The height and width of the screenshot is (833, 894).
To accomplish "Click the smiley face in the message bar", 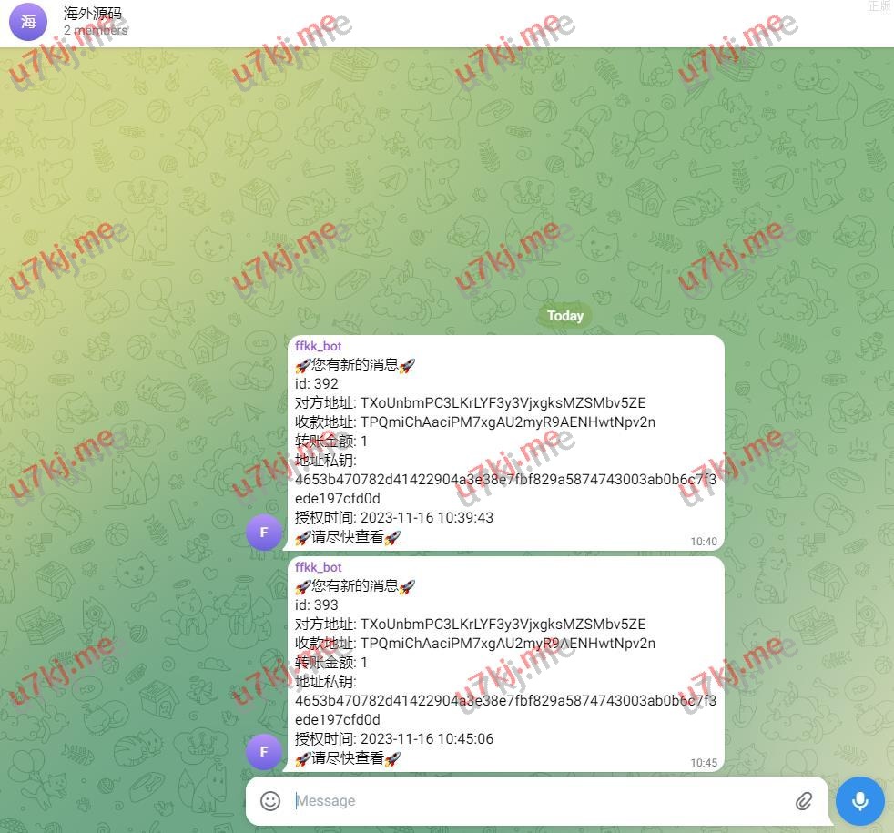I will click(x=269, y=801).
